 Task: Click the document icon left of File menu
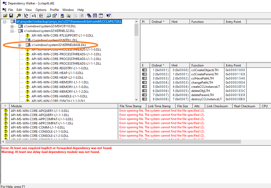click(4, 10)
